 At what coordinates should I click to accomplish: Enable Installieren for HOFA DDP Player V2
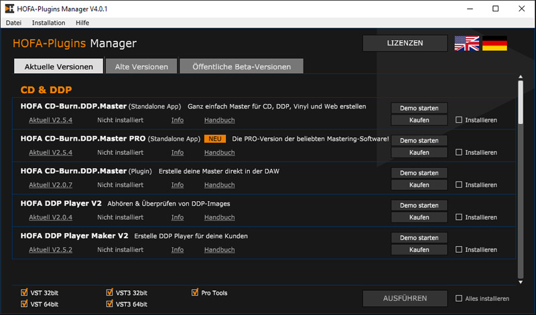point(459,217)
